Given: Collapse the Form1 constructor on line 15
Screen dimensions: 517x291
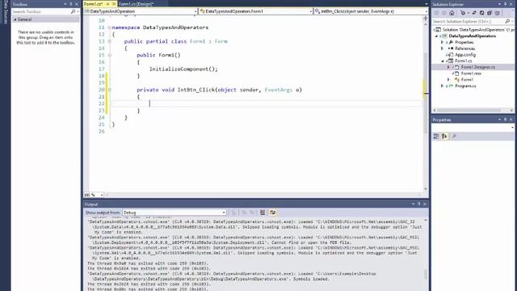Looking at the screenshot, I should click(110, 55).
